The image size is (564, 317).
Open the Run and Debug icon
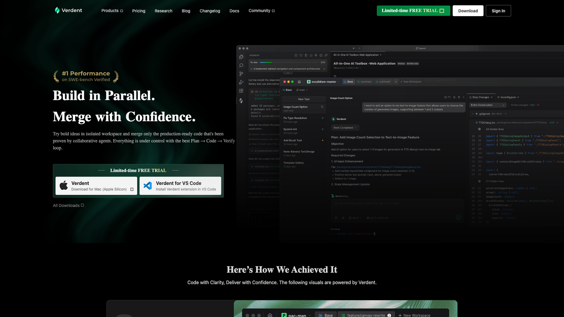(x=241, y=82)
